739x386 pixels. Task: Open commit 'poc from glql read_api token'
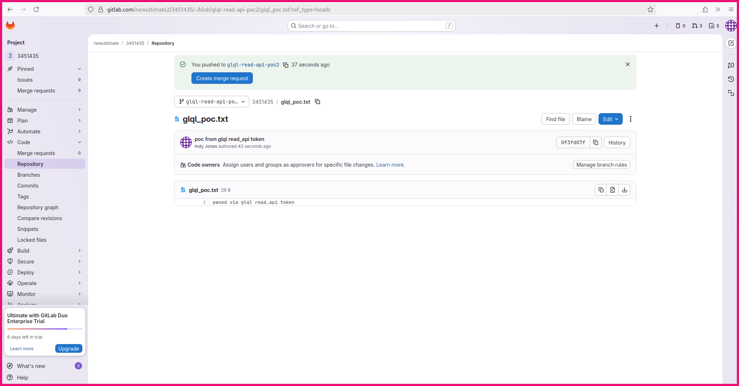229,139
